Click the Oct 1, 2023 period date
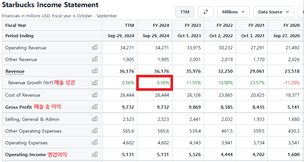Viewport: 304px width, 162px height. (x=189, y=36)
